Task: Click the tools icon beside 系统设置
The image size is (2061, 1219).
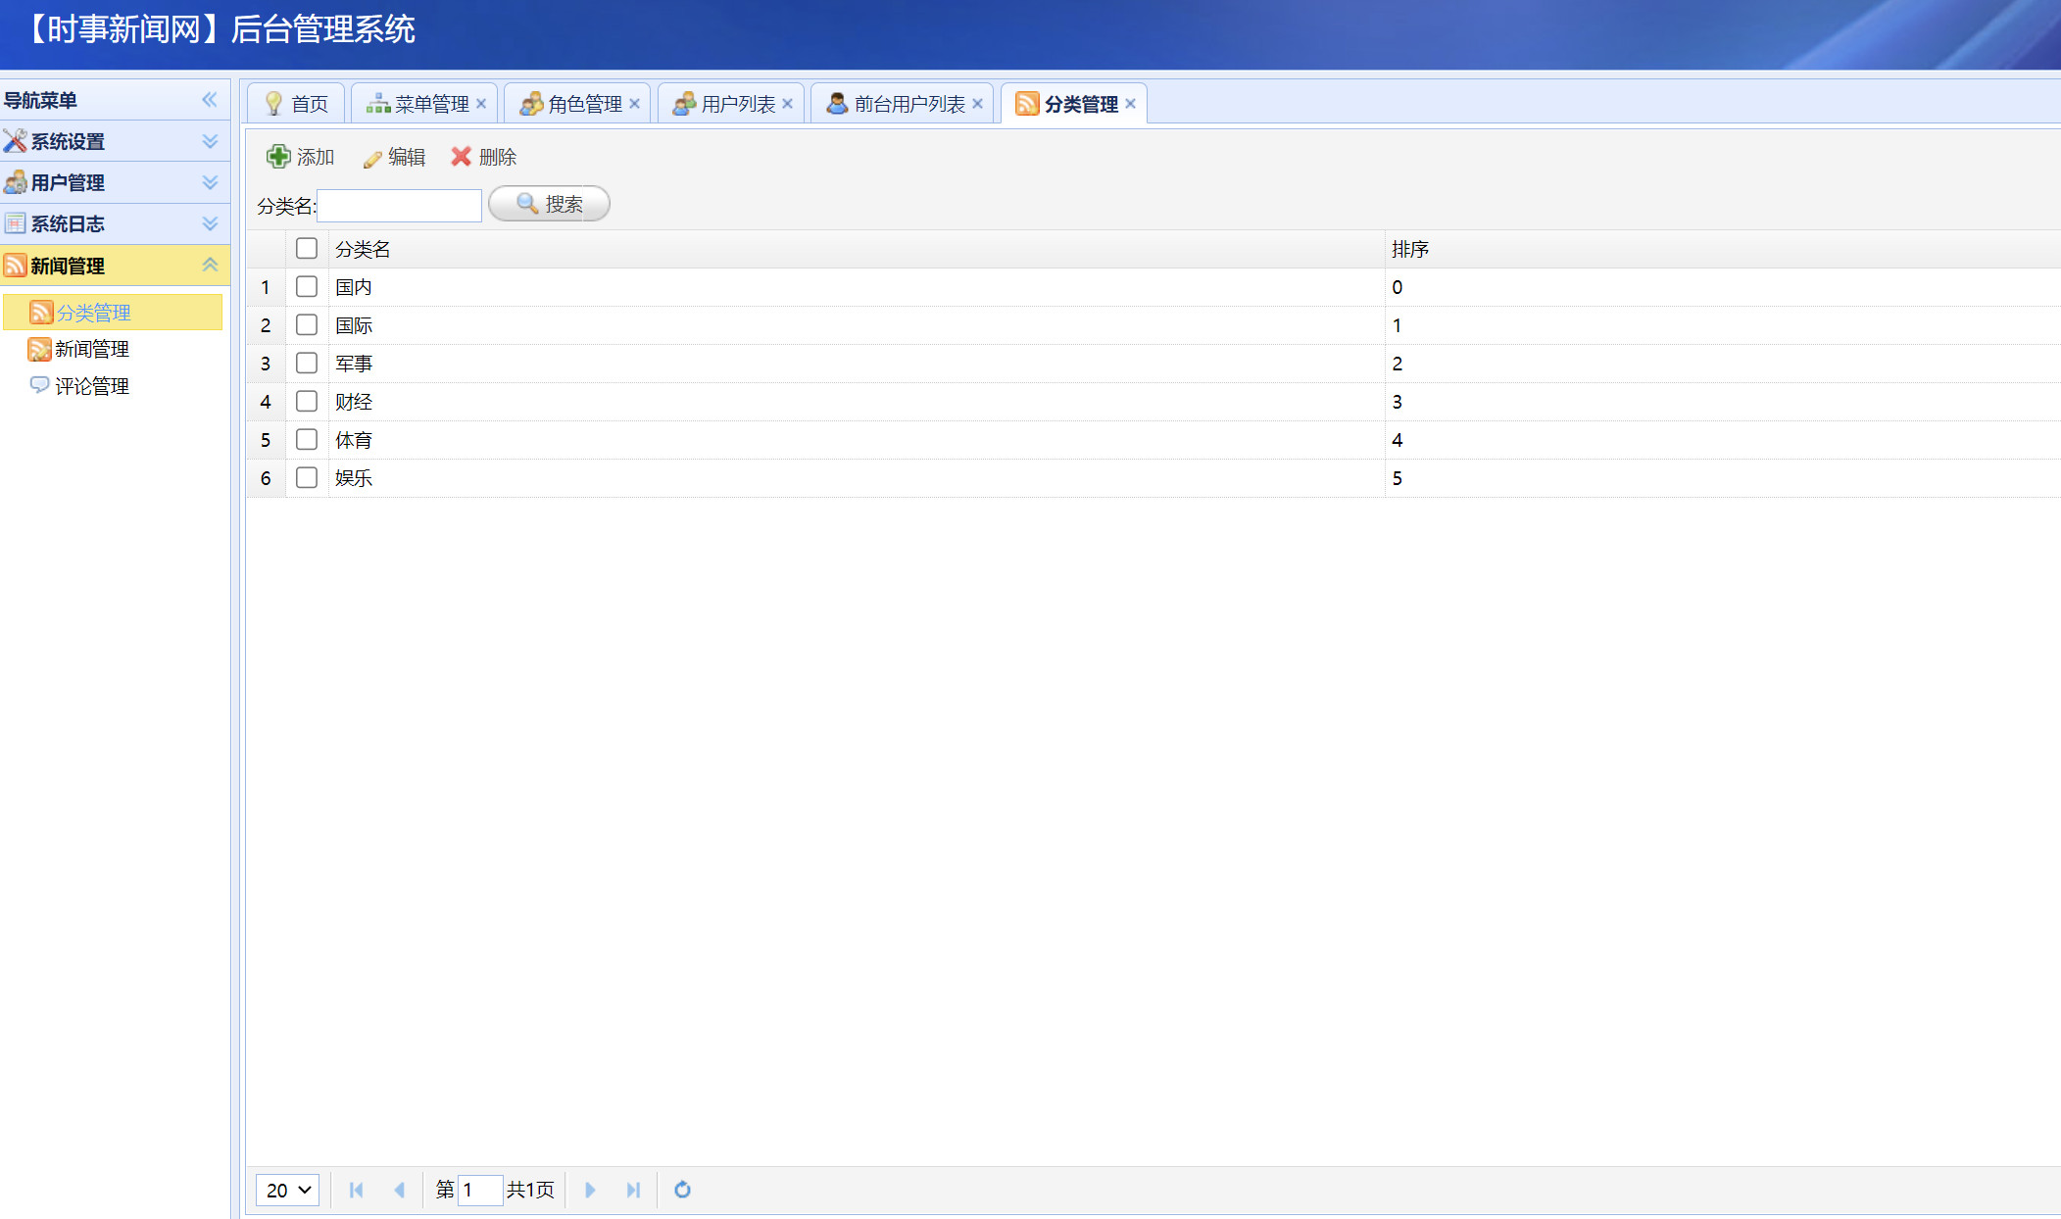Action: click(x=15, y=141)
